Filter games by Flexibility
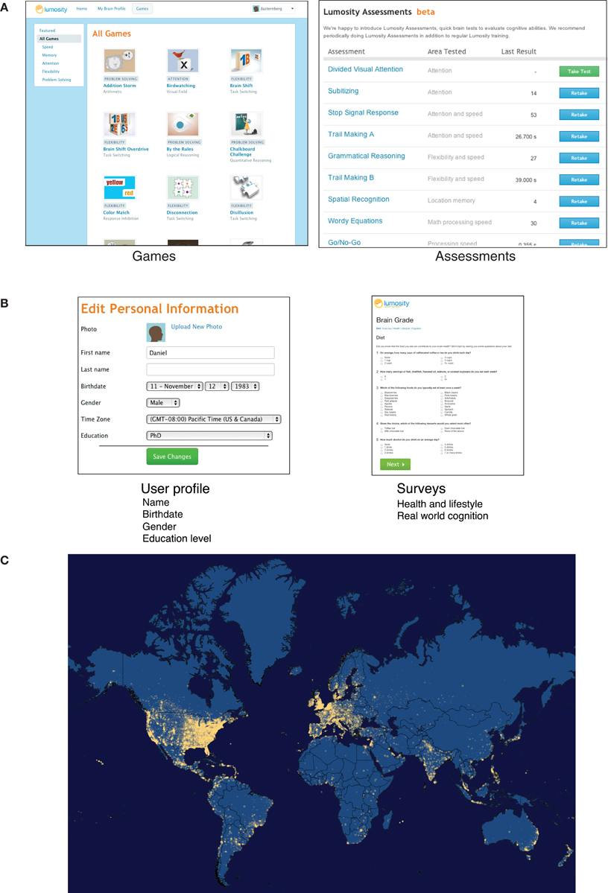Viewport: 608px width, 893px height. pos(51,71)
